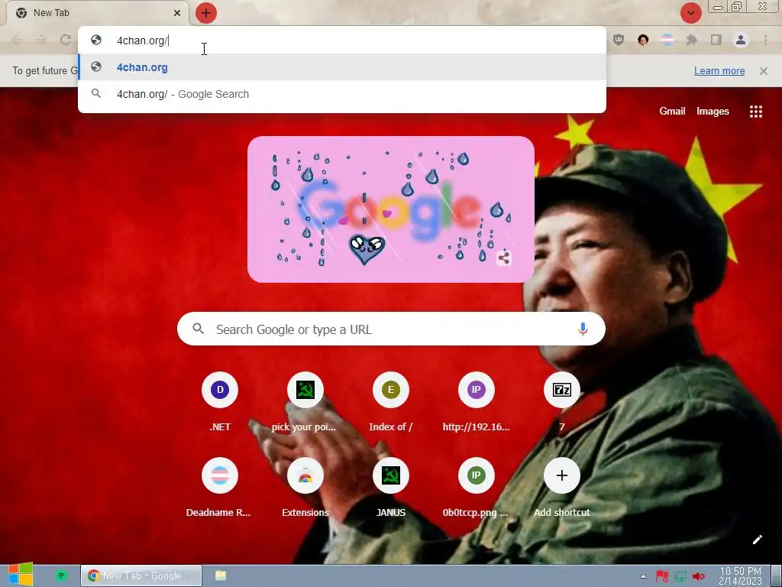Click the striped flag extension icon in toolbar
782x587 pixels.
click(667, 40)
